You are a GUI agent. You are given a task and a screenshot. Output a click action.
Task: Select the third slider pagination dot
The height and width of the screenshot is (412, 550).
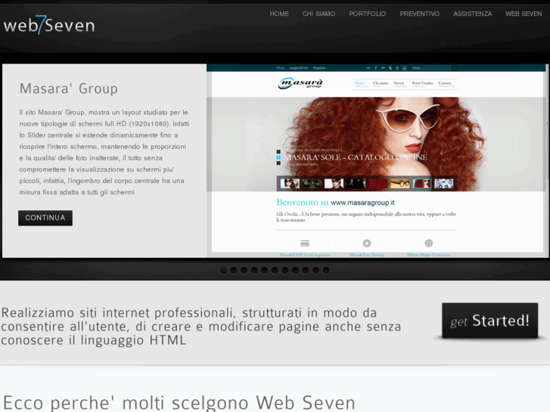point(244,270)
